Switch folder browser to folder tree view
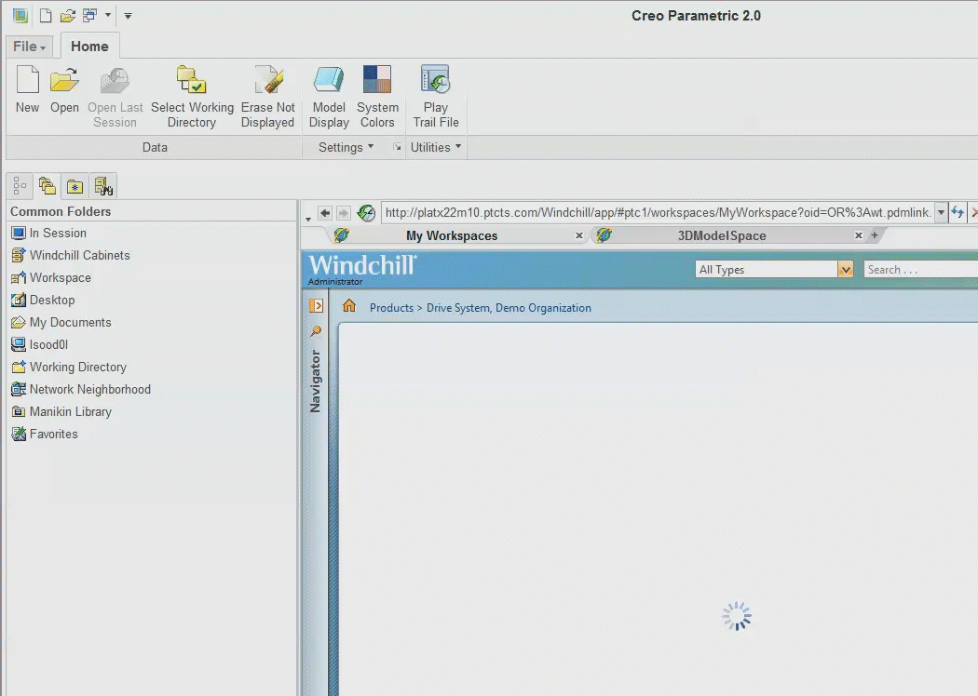Screen dimensions: 978x696 click(x=19, y=185)
